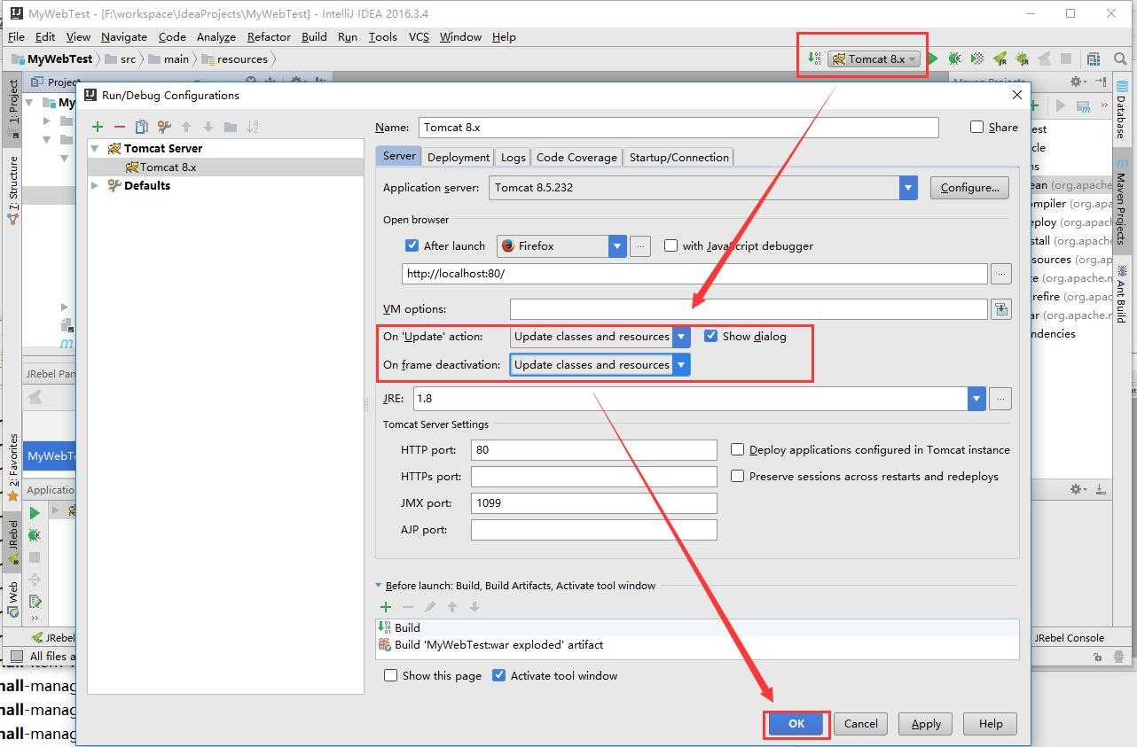Move configuration up arrow in left toolbar
Image resolution: width=1137 pixels, height=747 pixels.
[186, 127]
